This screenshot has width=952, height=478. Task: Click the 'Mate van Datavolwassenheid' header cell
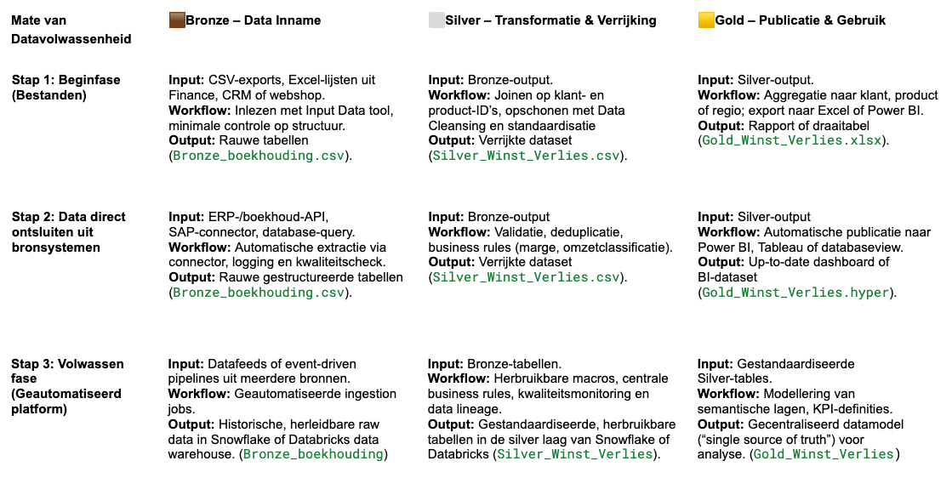point(71,30)
